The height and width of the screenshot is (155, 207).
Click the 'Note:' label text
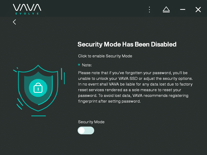click(x=87, y=65)
